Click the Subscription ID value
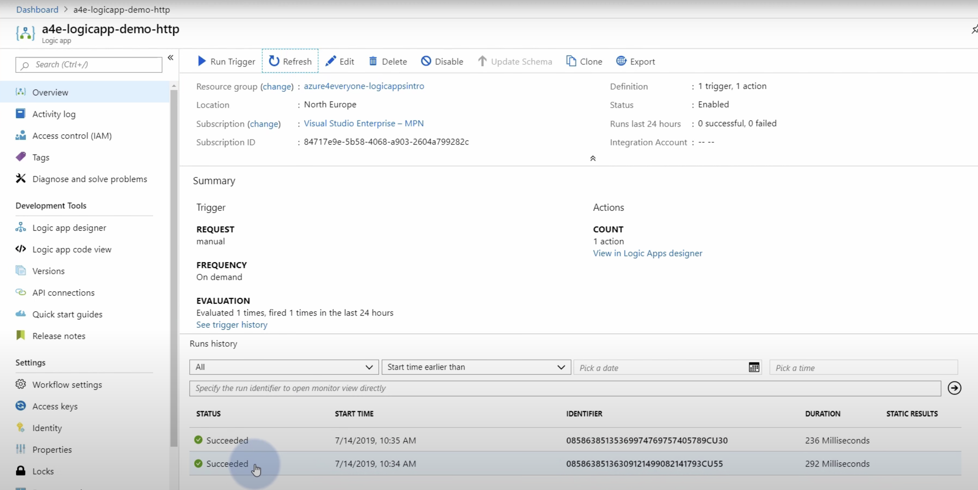 tap(386, 142)
